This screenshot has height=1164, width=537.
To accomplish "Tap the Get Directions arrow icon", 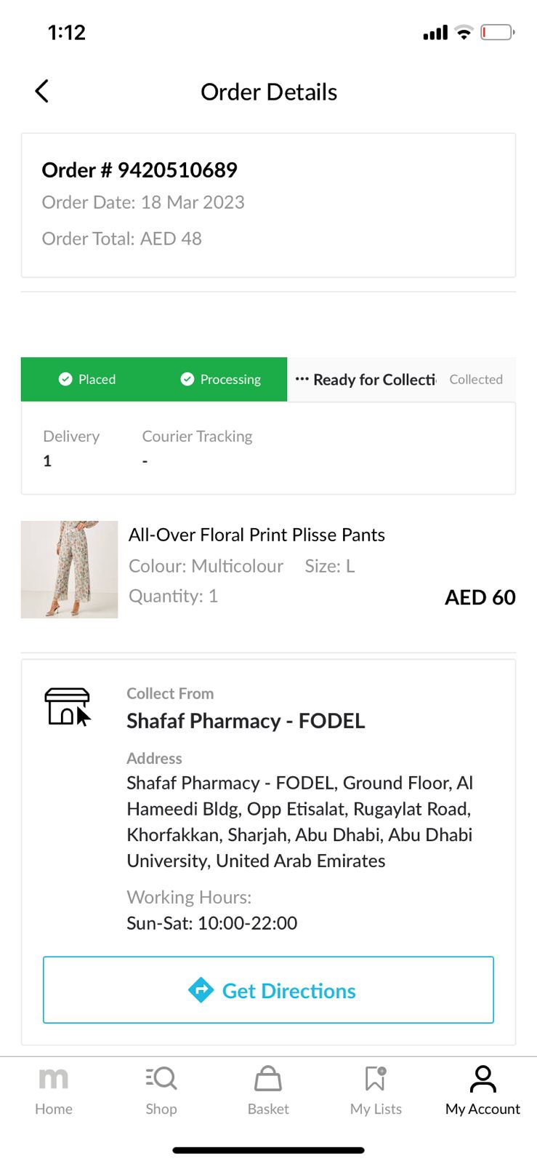I will [201, 990].
